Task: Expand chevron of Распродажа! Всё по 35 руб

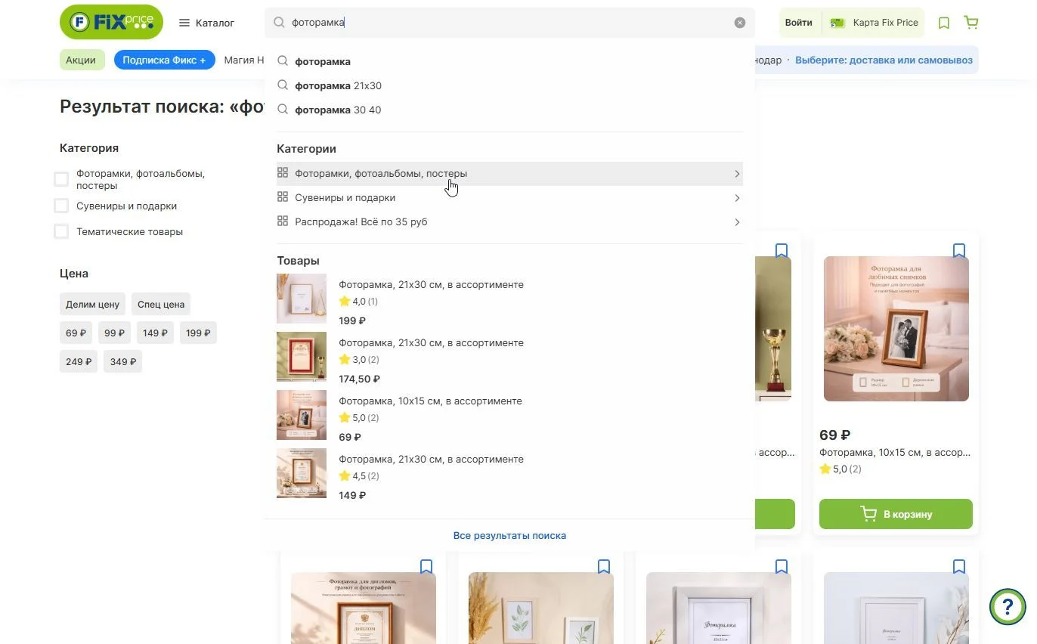Action: click(x=737, y=222)
